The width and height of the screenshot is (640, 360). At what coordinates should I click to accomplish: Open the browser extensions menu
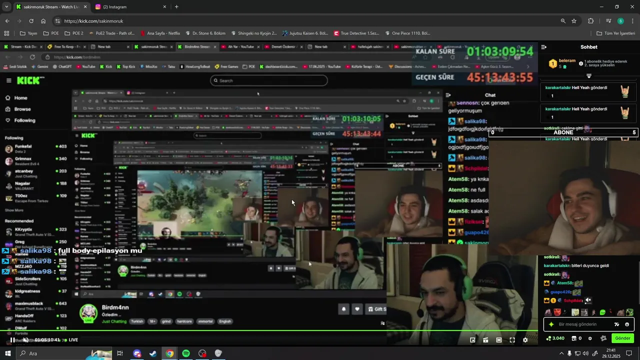pos(590,21)
